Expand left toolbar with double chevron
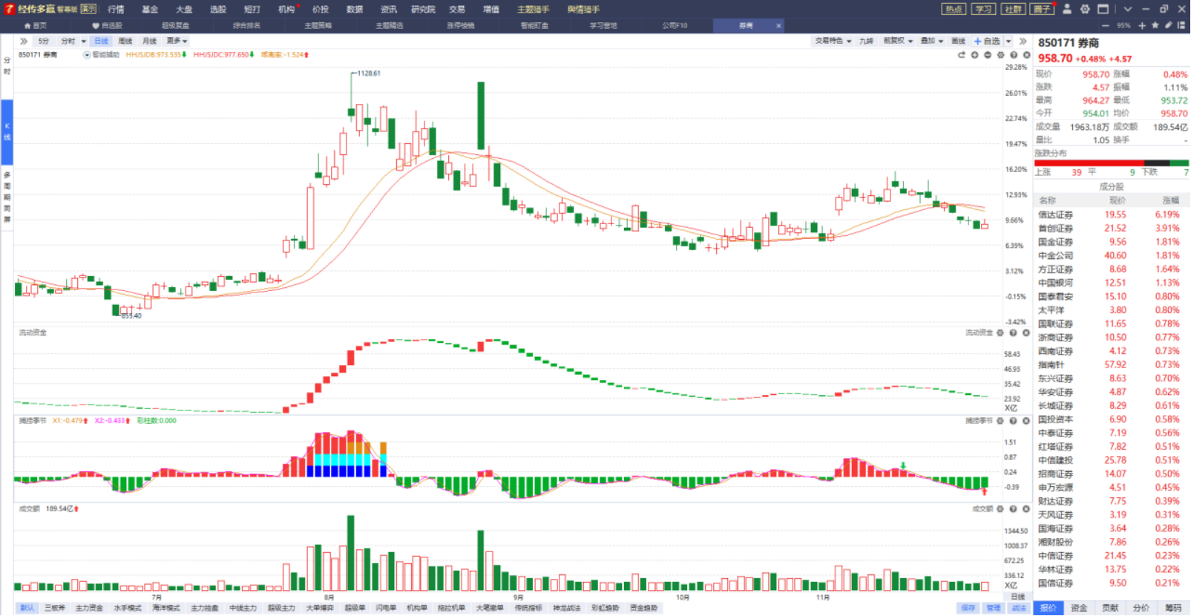 coord(24,42)
